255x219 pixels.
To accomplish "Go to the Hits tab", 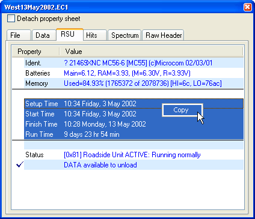I will [95, 35].
